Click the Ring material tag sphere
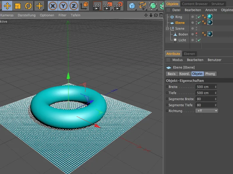Image resolution: width=233 pixels, height=174 pixels. point(210,17)
